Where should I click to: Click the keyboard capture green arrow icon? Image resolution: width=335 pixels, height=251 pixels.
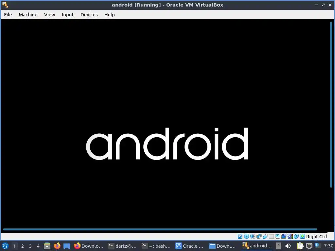coord(302,236)
